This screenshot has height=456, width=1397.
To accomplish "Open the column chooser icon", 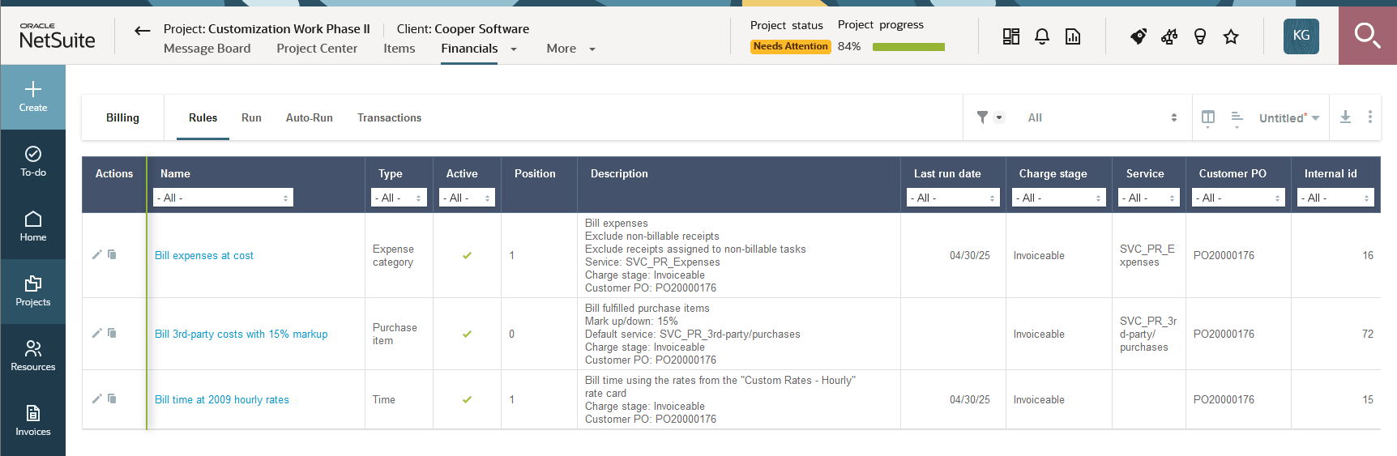I will pyautogui.click(x=1208, y=118).
